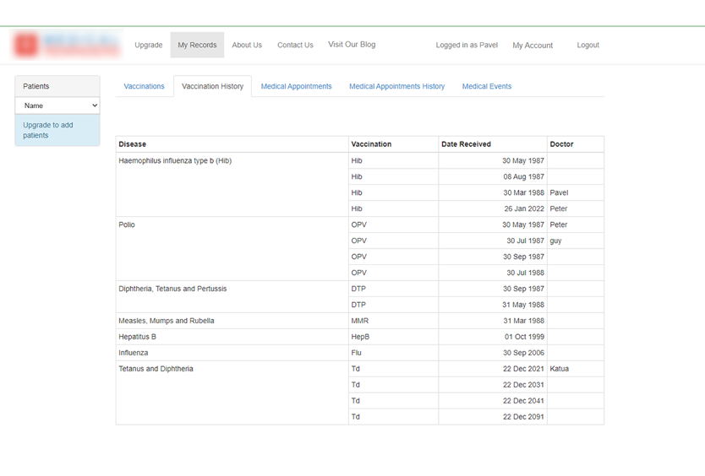Click the Td entry with doctor Katua
Viewport: 705px width, 476px height.
coord(356,369)
